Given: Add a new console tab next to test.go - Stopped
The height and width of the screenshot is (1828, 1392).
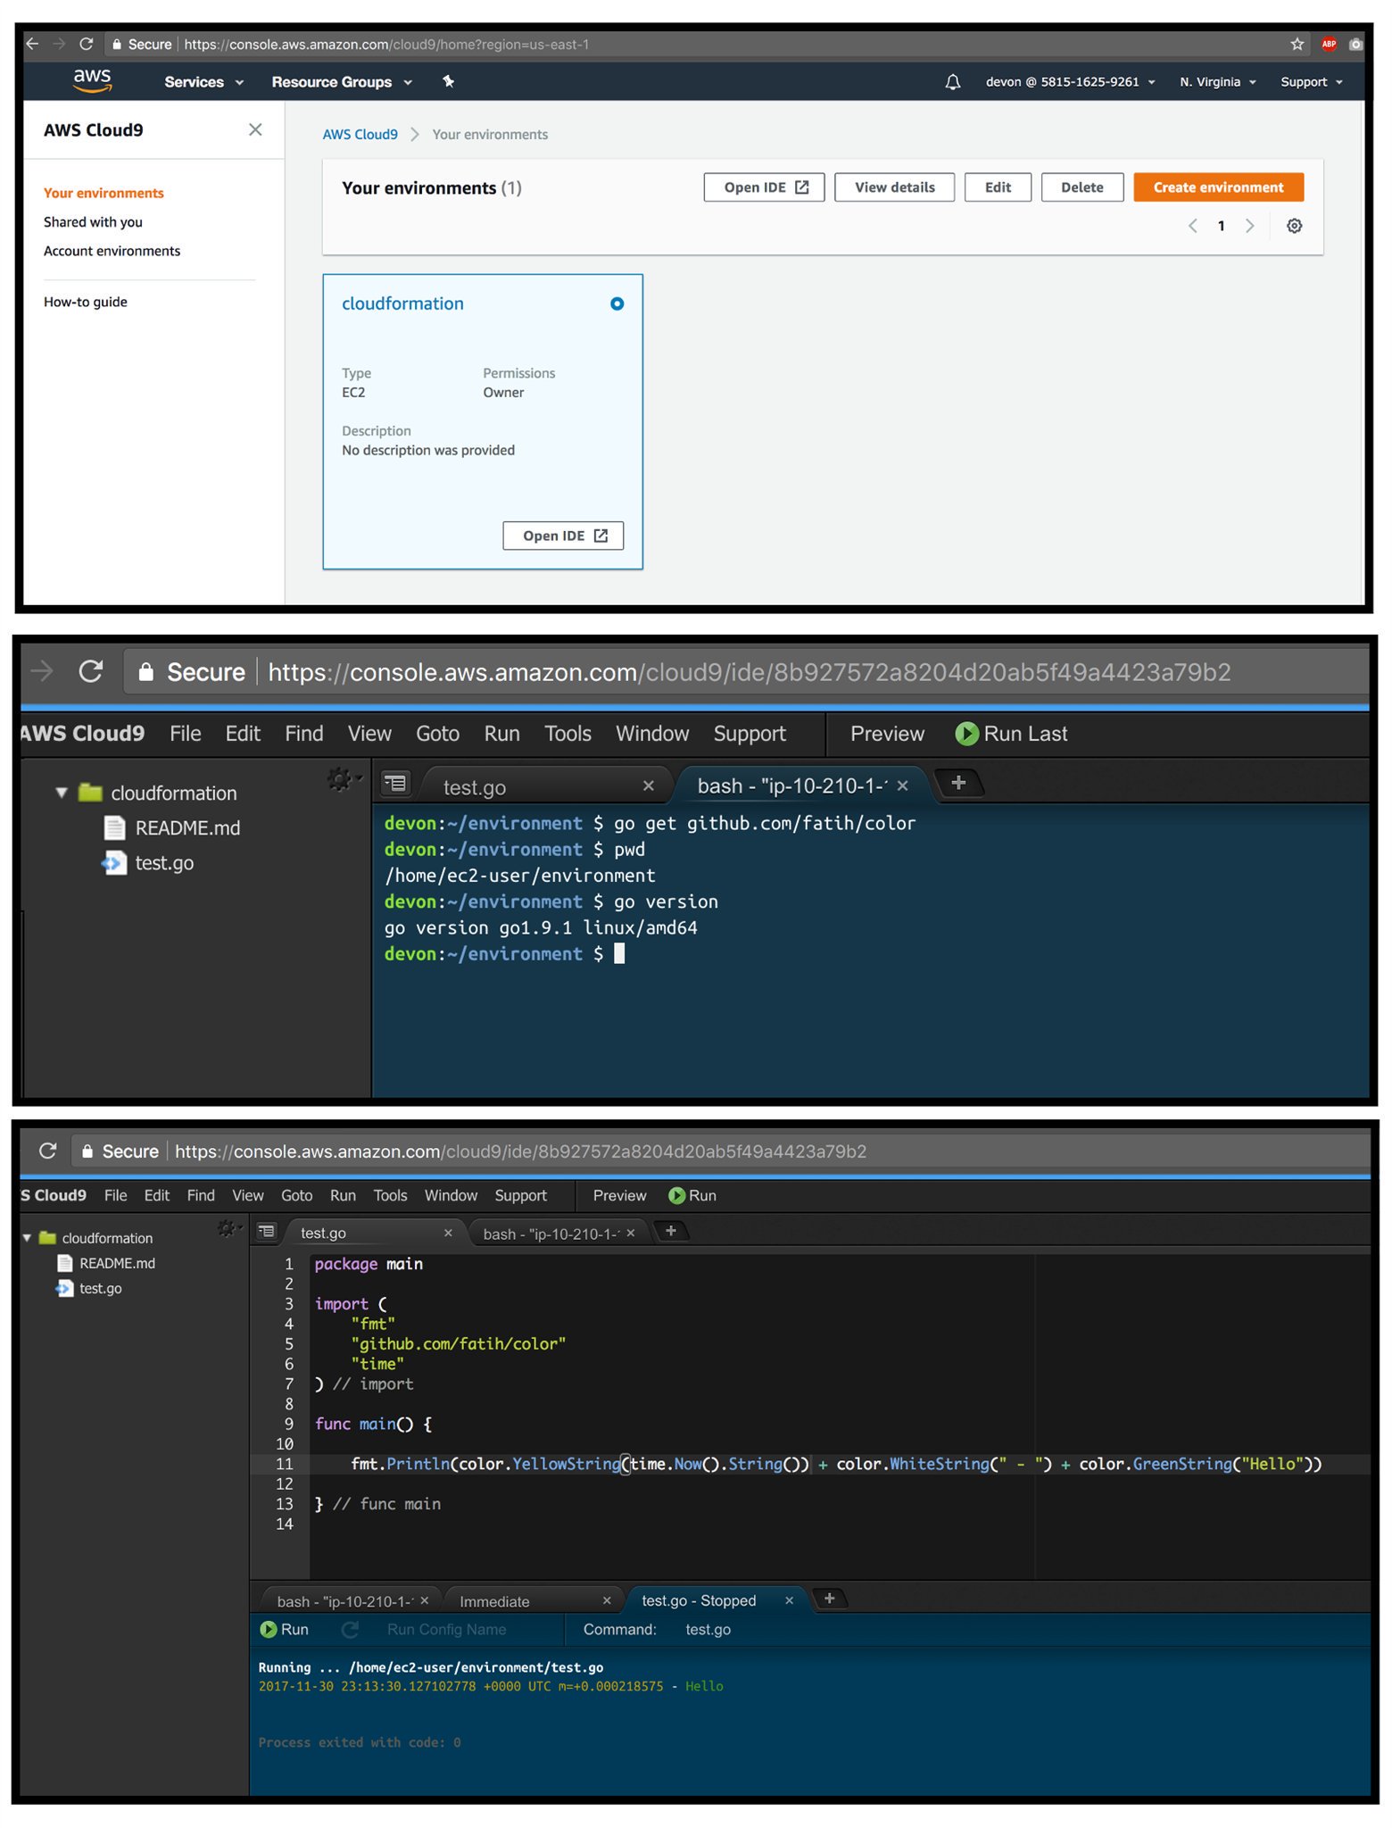Looking at the screenshot, I should point(829,1599).
